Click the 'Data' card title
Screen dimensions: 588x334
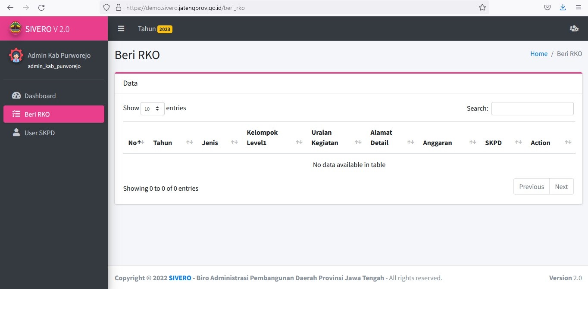pyautogui.click(x=130, y=83)
